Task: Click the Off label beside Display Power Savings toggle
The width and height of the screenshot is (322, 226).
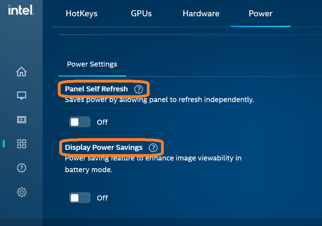Action: 102,198
